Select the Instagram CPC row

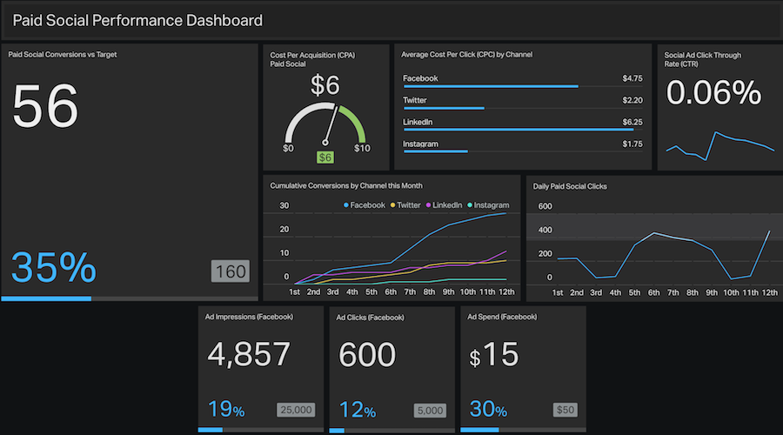[523, 146]
